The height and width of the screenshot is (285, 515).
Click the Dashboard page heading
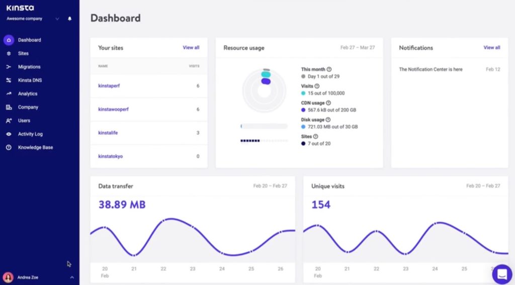tap(115, 18)
